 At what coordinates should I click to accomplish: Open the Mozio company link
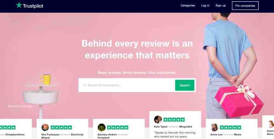pyautogui.click(x=238, y=135)
